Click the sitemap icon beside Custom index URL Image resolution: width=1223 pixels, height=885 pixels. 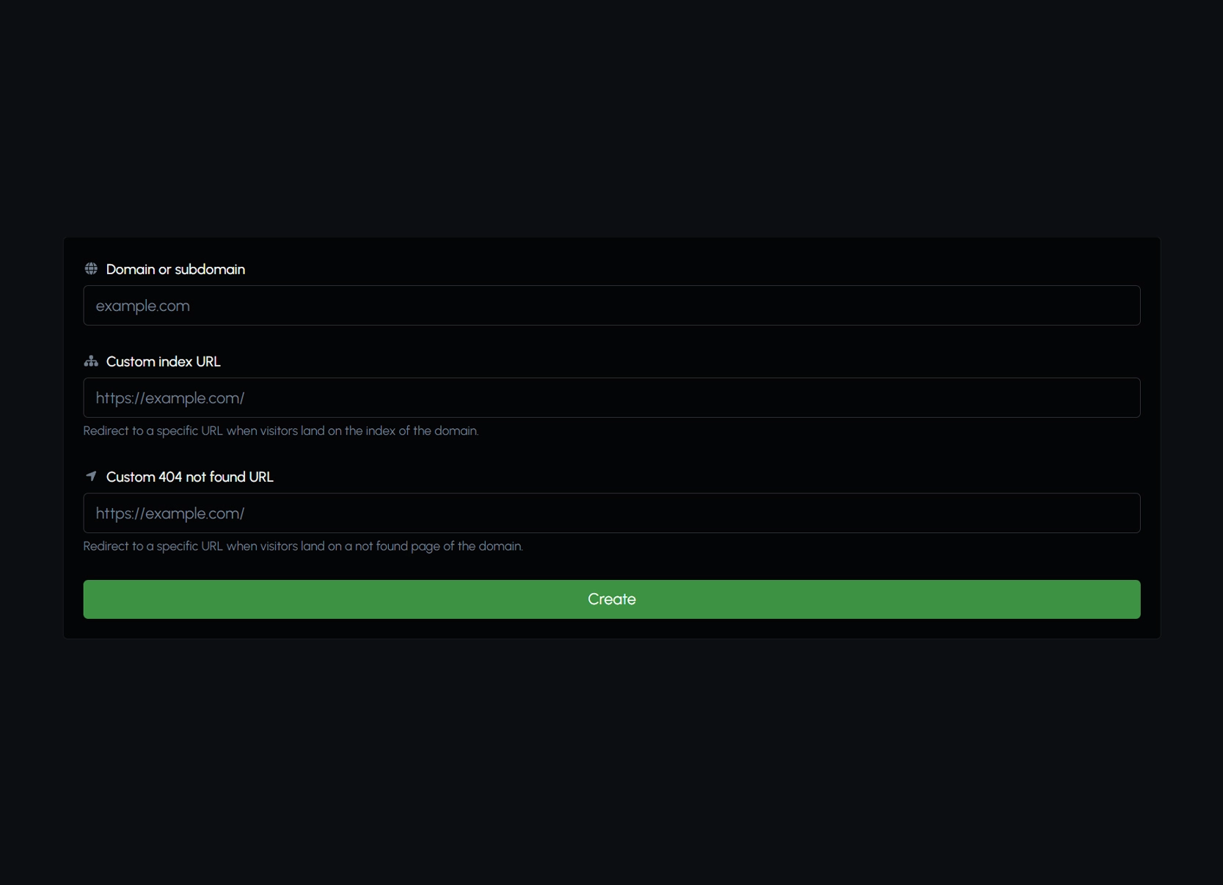click(91, 361)
